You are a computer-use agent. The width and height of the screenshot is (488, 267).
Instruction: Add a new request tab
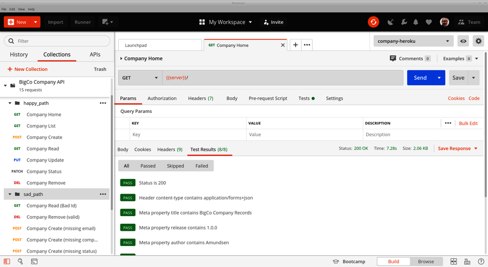click(296, 45)
